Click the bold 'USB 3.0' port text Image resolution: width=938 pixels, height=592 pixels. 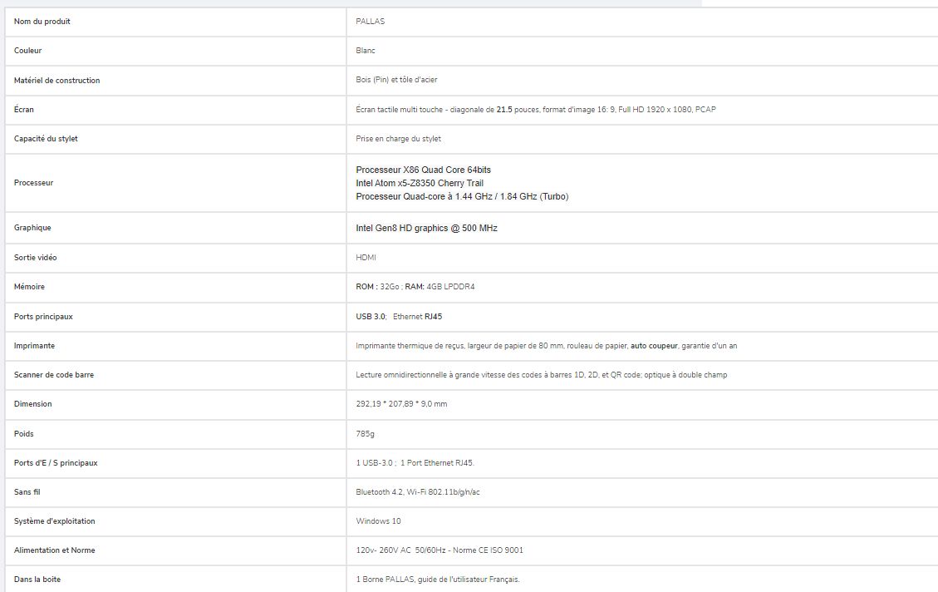pyautogui.click(x=371, y=317)
